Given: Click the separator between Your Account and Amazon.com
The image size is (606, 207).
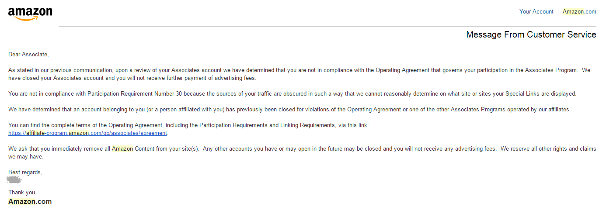Looking at the screenshot, I should [x=558, y=12].
